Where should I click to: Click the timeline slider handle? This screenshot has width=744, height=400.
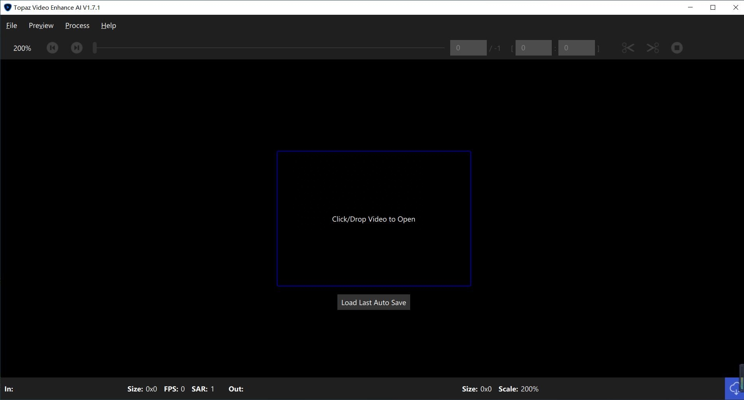coord(95,48)
